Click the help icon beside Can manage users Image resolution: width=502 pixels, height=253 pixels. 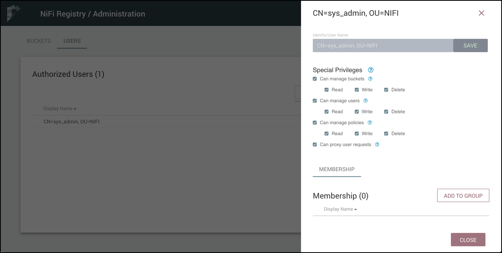point(365,100)
